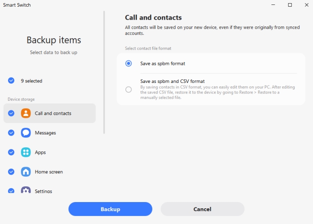
Task: Click the Home screen house icon
Action: pos(26,172)
